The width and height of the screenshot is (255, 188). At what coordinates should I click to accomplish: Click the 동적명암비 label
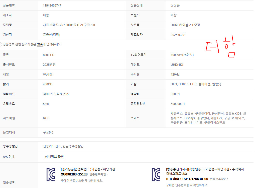point(138,104)
